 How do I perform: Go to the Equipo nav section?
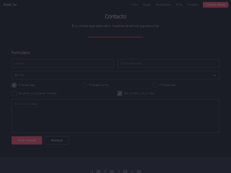(147, 5)
